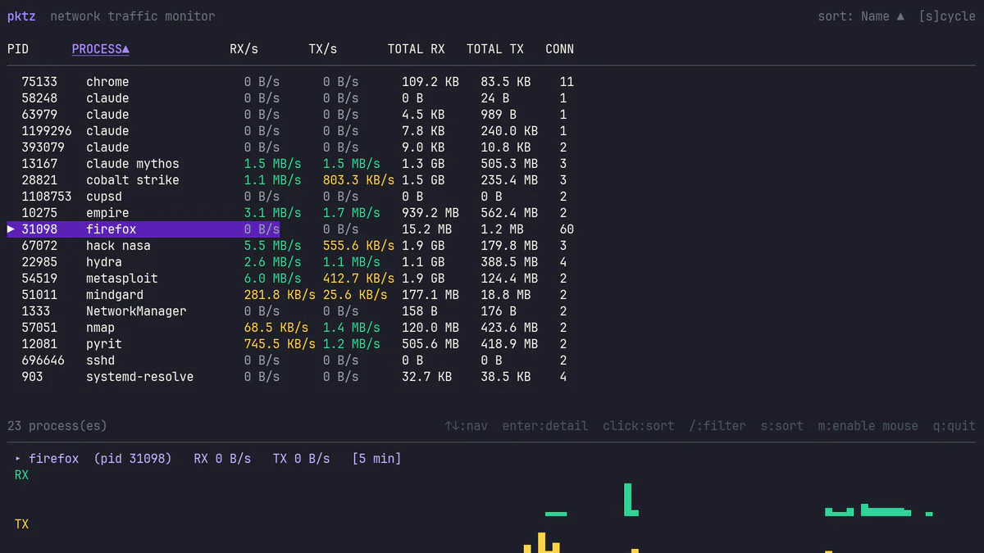Sort by the RX/s column header

(x=244, y=49)
